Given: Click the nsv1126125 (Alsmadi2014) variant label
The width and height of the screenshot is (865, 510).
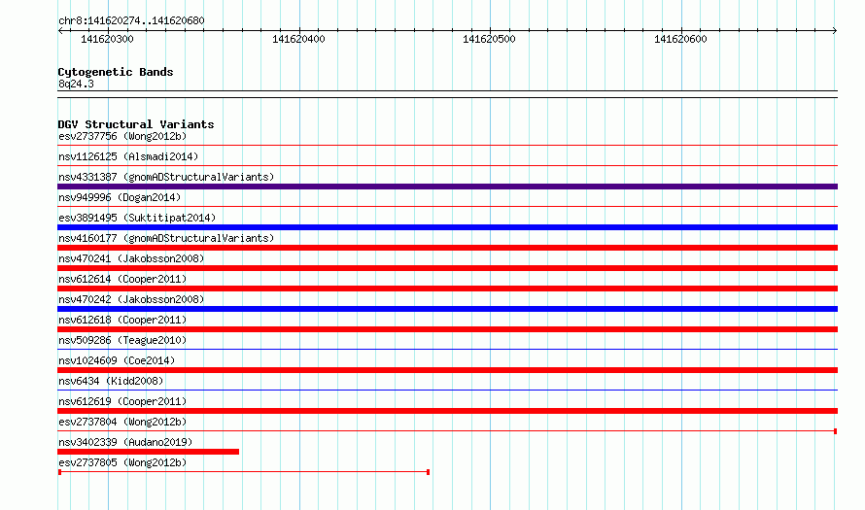Looking at the screenshot, I should (x=128, y=156).
